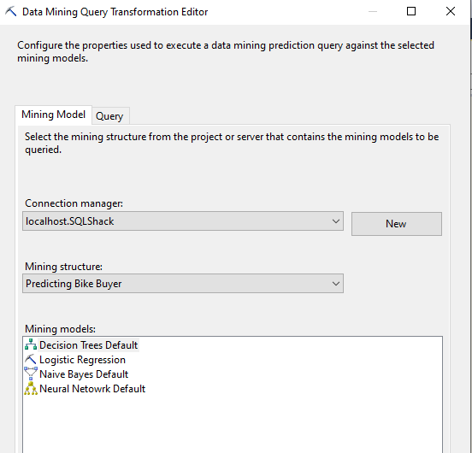Click the Neural Netowrk model icon
The width and height of the screenshot is (472, 453).
tap(31, 388)
